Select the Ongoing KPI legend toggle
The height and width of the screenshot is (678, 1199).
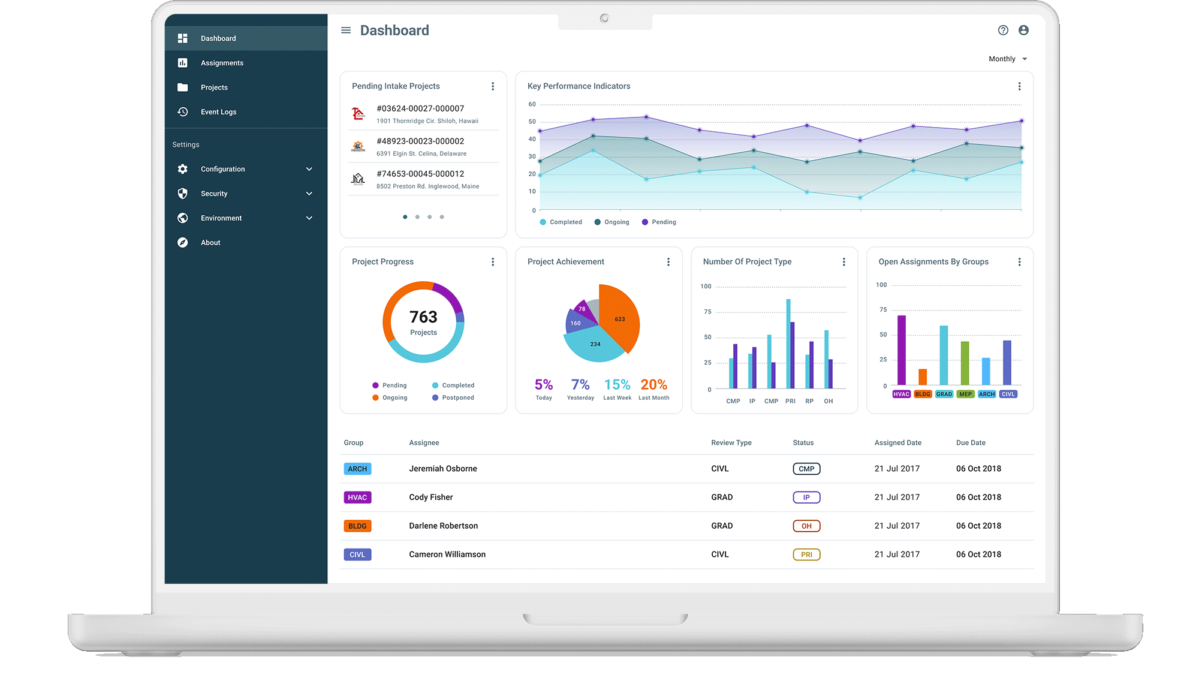(x=613, y=222)
